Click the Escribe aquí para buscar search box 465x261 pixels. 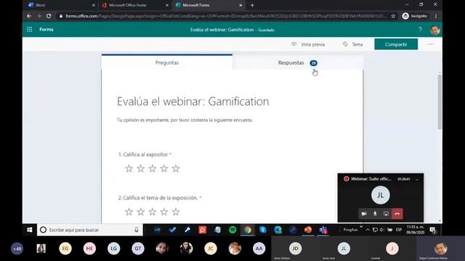point(89,230)
